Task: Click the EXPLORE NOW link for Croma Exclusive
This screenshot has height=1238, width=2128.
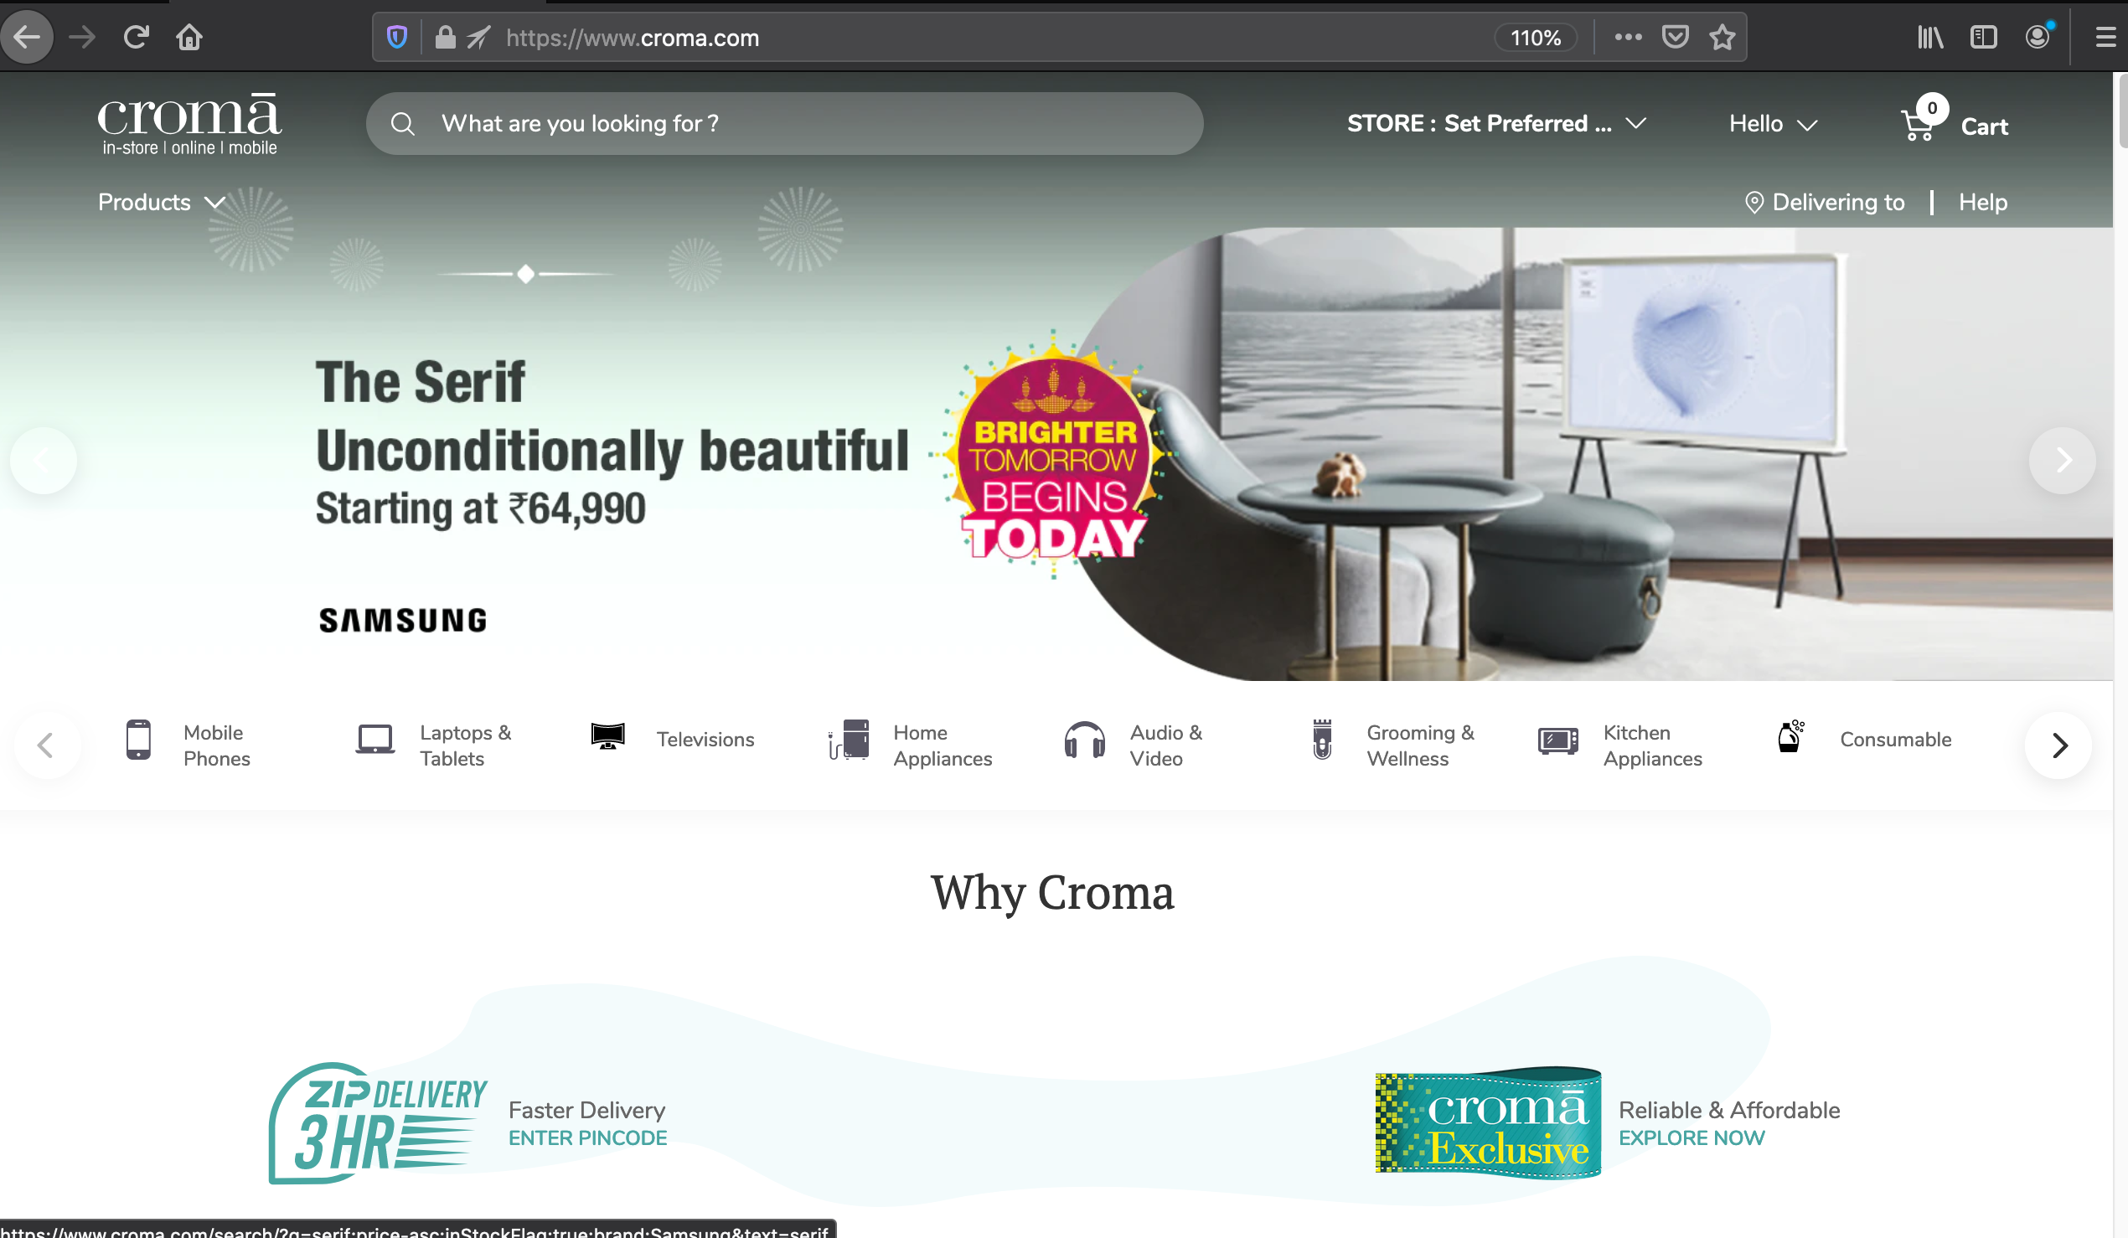Action: [x=1692, y=1137]
